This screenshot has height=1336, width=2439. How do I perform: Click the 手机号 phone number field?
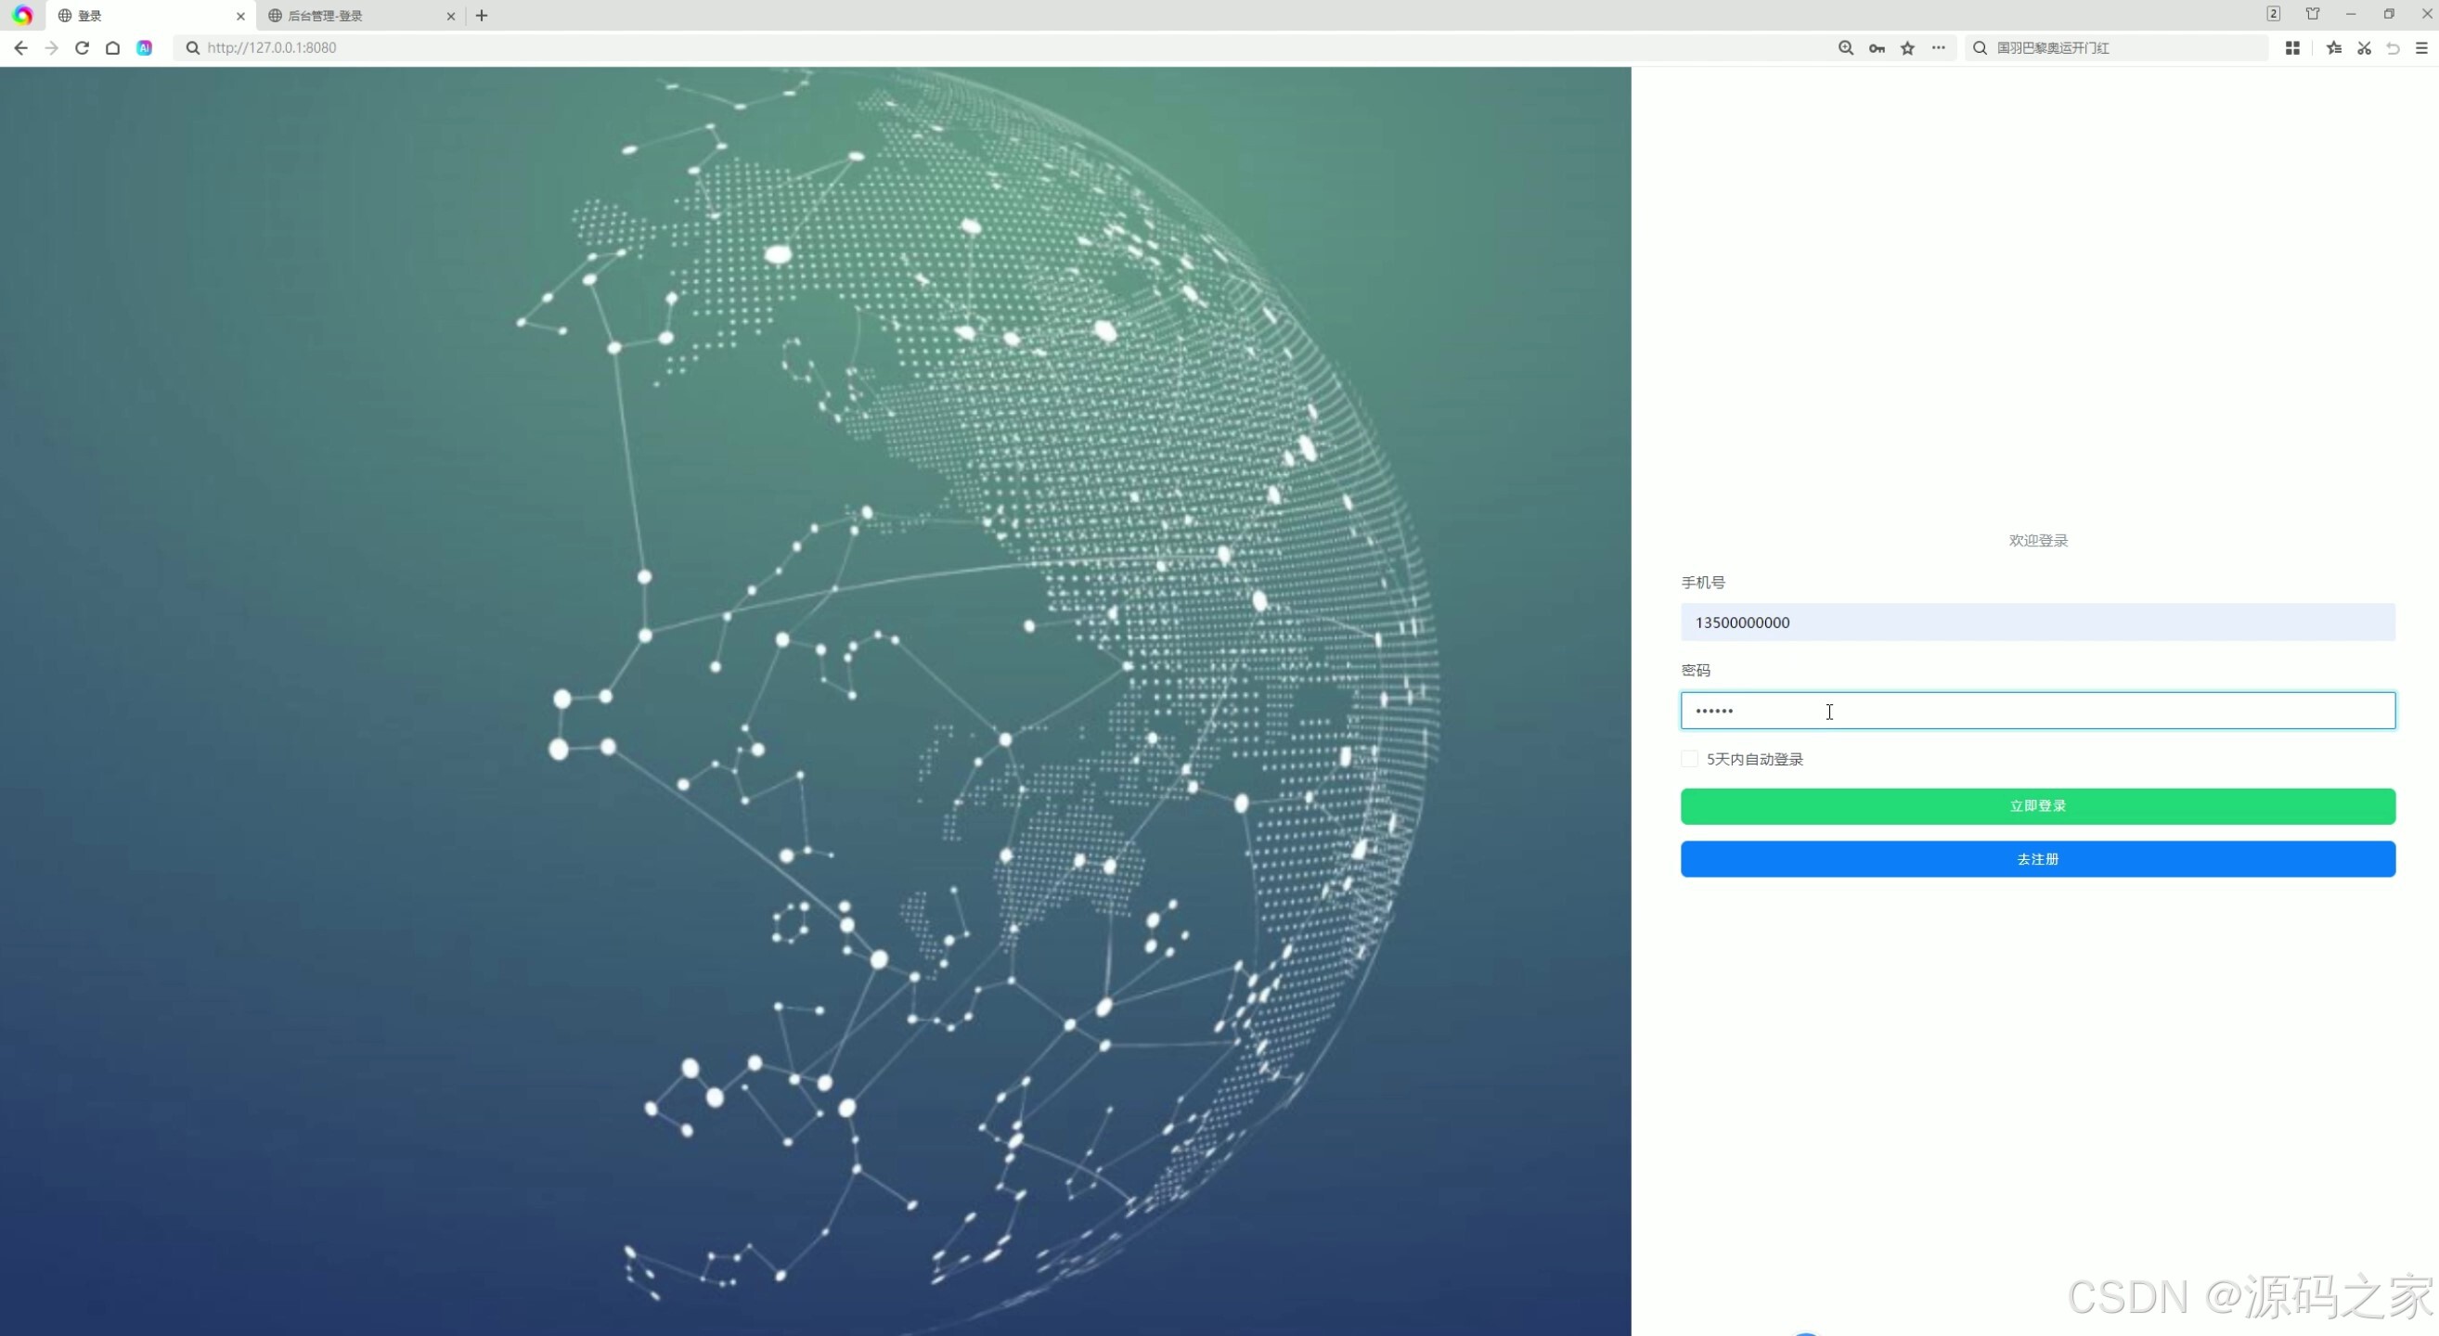pyautogui.click(x=2037, y=623)
